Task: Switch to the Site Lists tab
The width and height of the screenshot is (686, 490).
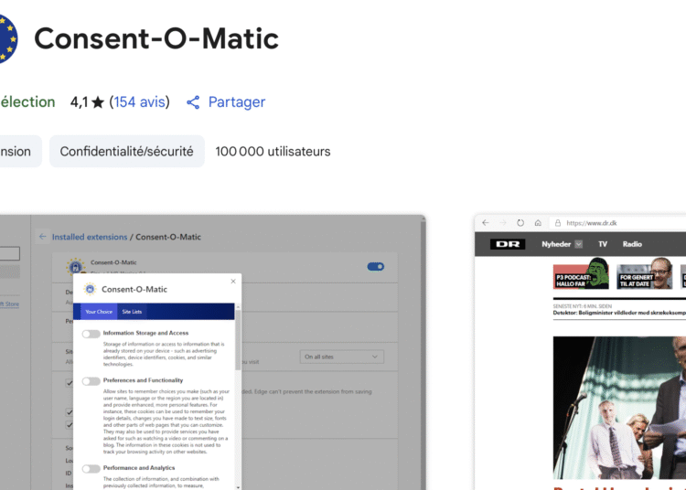Action: click(132, 312)
